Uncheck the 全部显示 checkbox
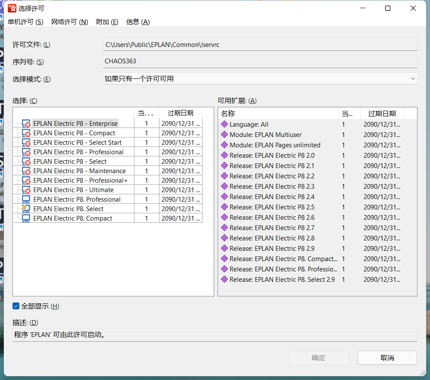 pos(16,306)
